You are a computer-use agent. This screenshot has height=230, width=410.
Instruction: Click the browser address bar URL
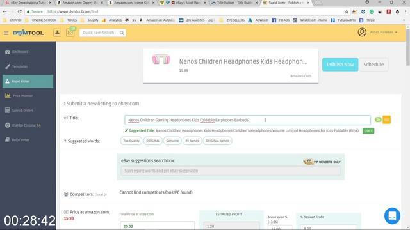(72, 11)
